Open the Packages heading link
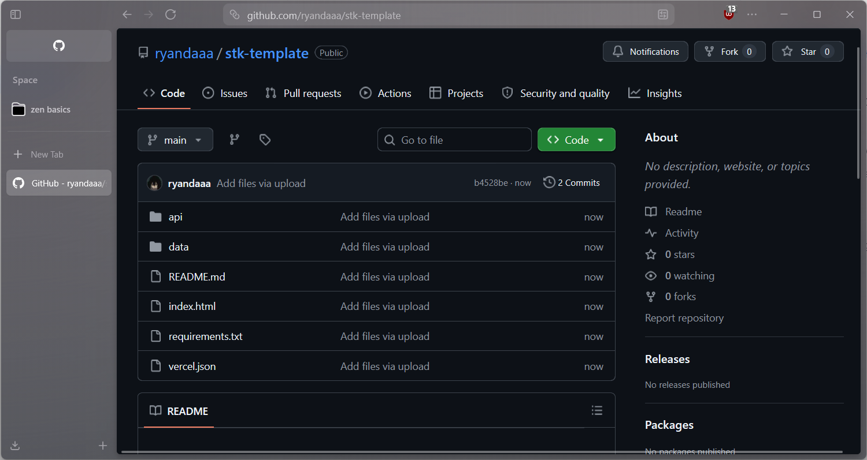867x460 pixels. tap(669, 425)
